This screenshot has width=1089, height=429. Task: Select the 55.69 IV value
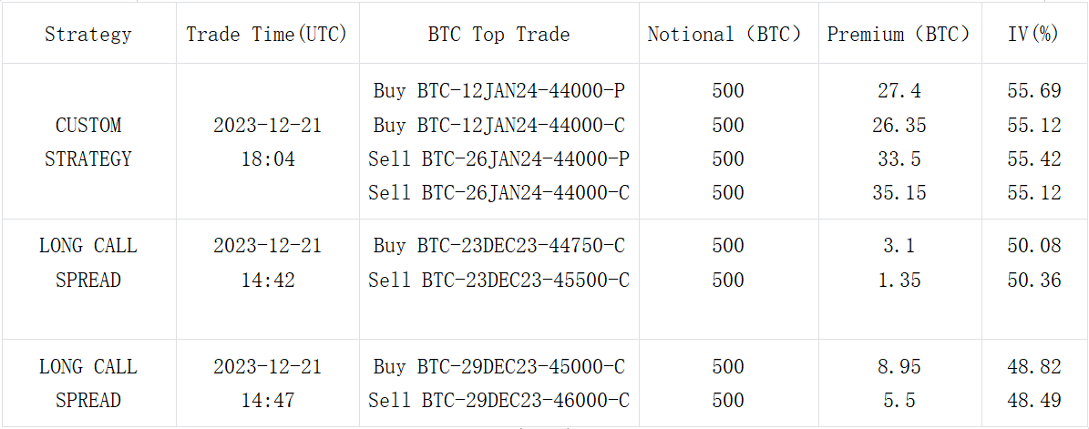(x=1033, y=91)
